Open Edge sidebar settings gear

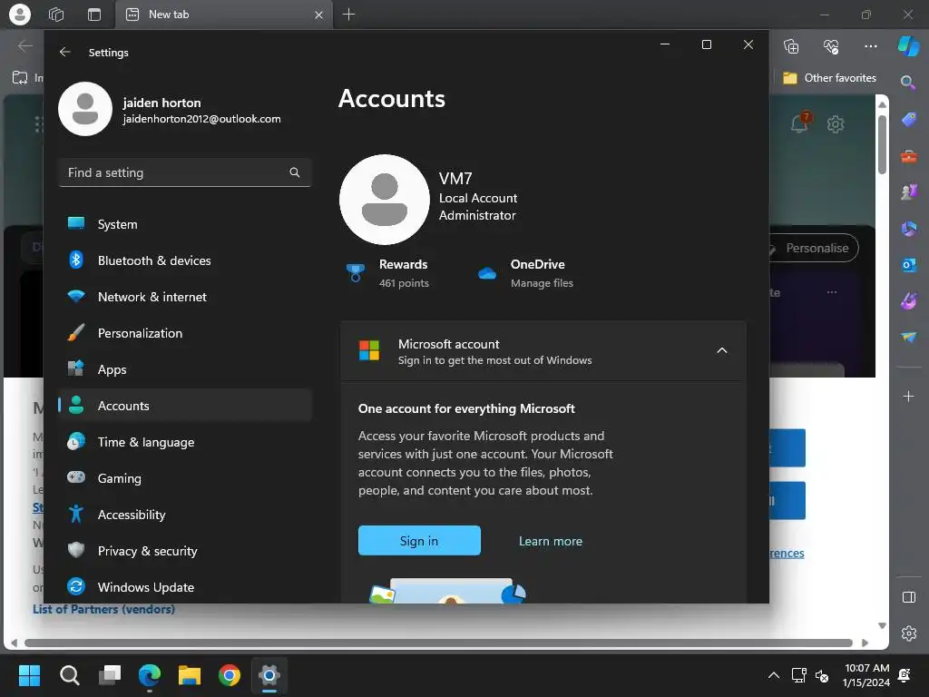[x=909, y=633]
